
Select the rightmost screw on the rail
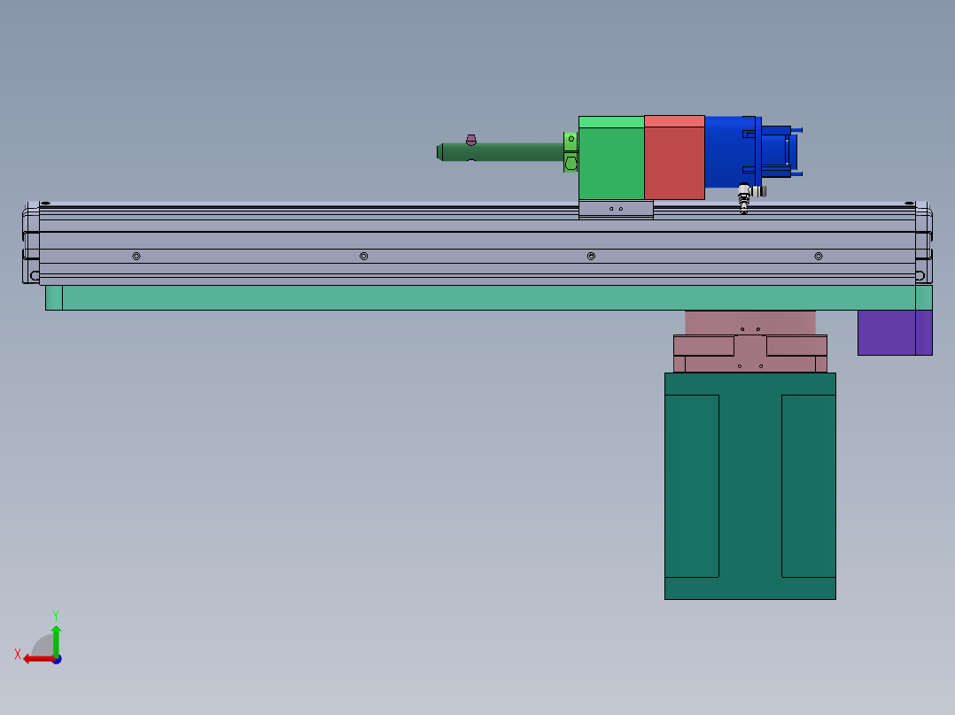[819, 257]
